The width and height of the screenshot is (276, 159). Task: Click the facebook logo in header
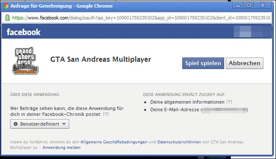24,32
